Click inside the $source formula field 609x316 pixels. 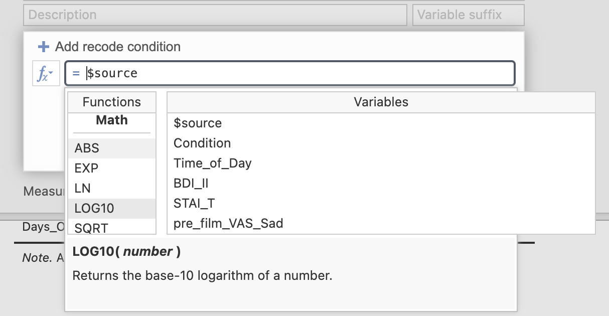click(x=289, y=73)
